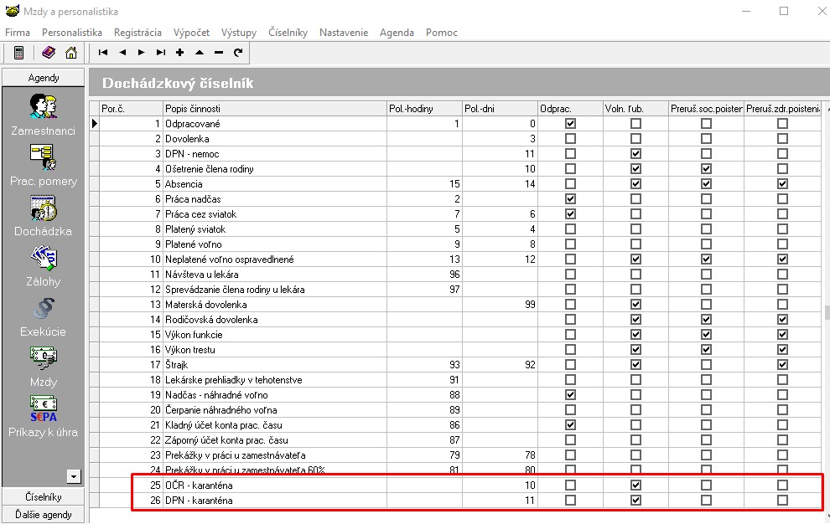Click the Odprac. column header
830x524 pixels.
click(x=570, y=108)
